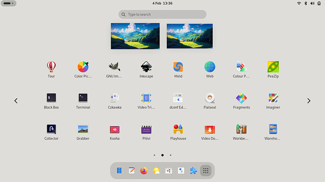Select the third page indicator dot
The image size is (325, 182).
coord(171,155)
